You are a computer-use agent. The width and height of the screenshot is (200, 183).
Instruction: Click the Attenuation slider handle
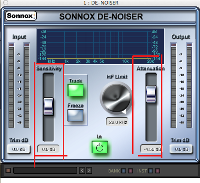coord(151,94)
